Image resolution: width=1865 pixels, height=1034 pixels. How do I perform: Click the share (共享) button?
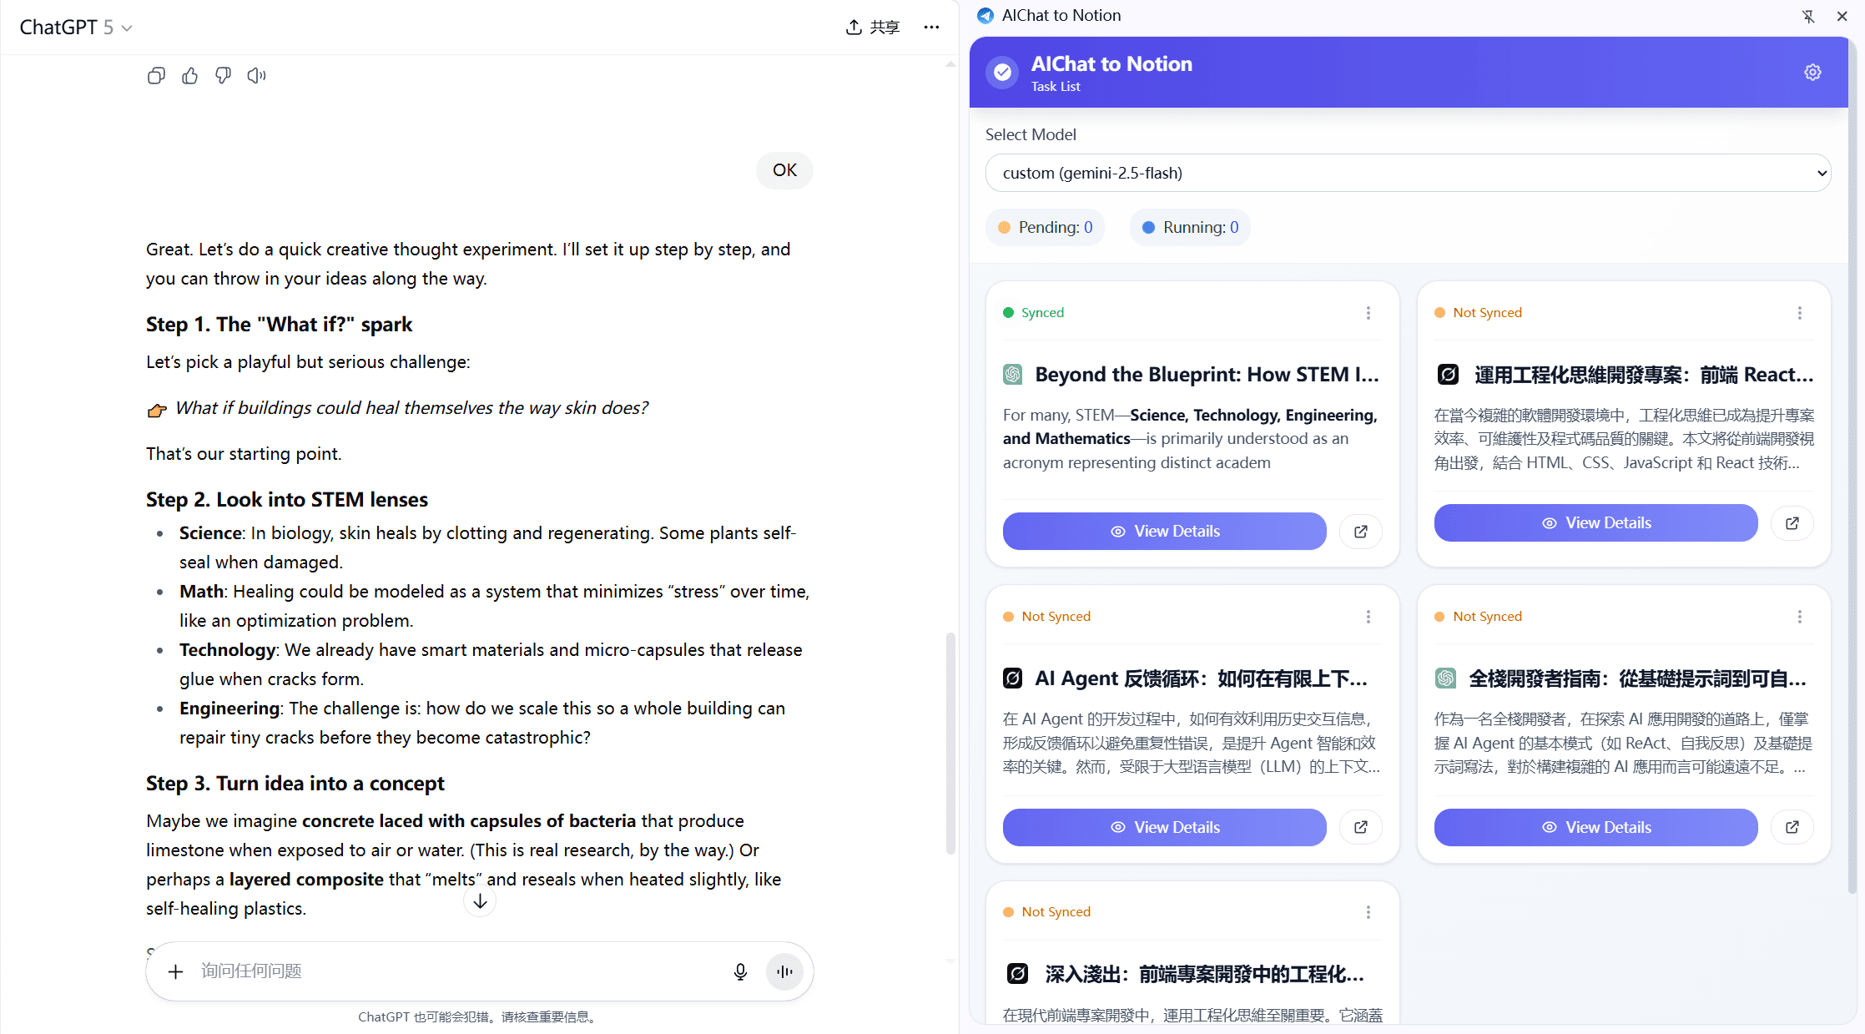point(873,28)
